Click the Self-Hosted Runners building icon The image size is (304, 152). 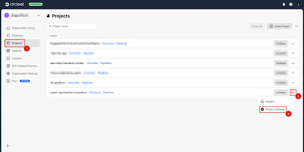[x=8, y=66]
